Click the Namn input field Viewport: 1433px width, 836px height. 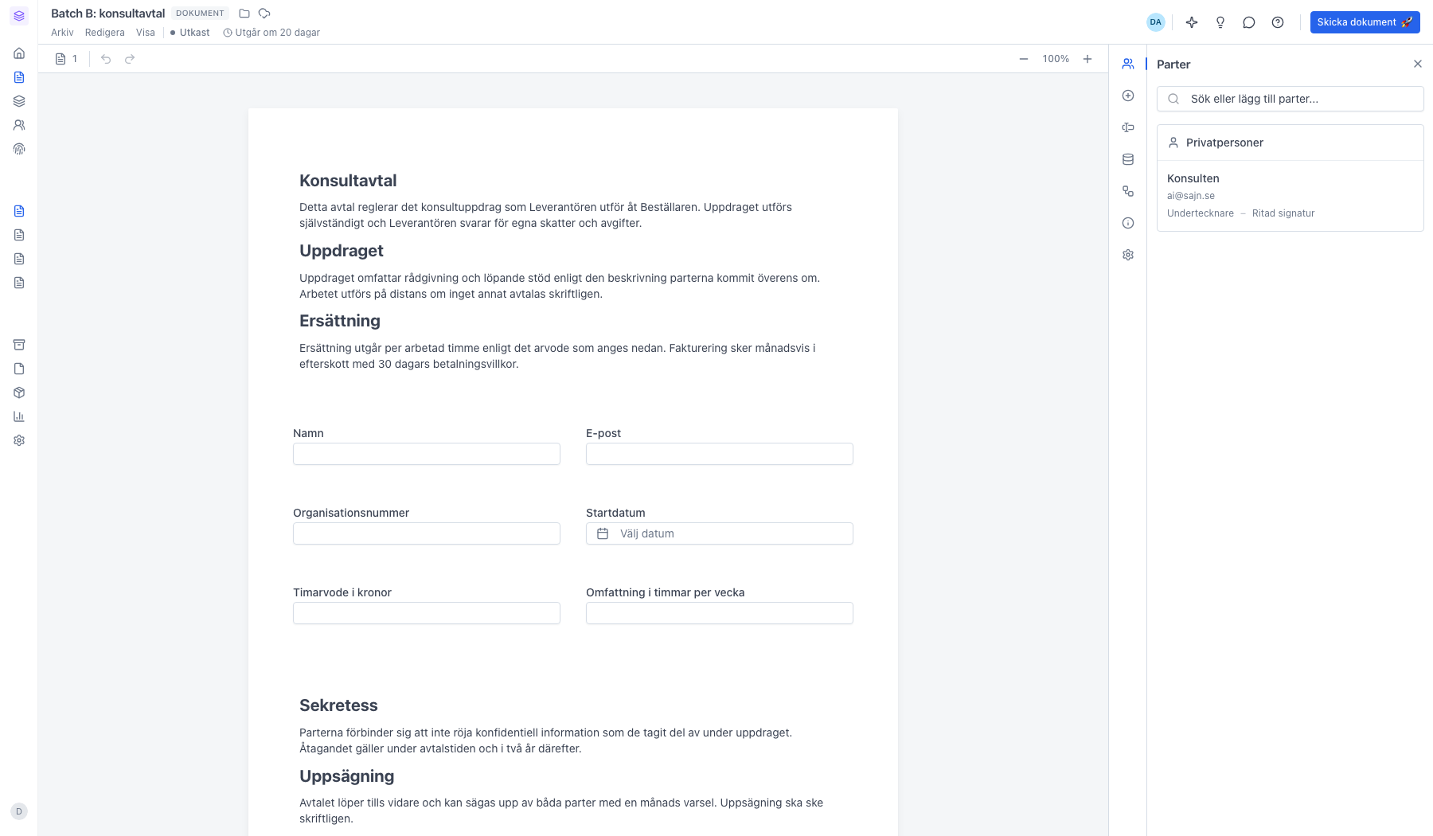point(427,454)
